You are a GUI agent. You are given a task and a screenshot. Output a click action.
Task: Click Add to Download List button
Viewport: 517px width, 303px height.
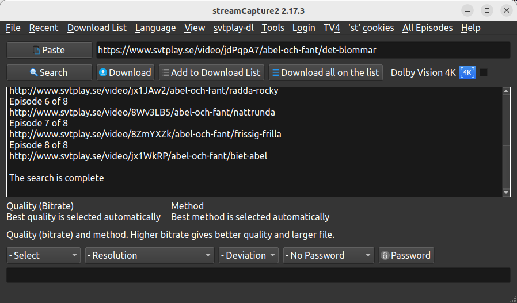(211, 72)
